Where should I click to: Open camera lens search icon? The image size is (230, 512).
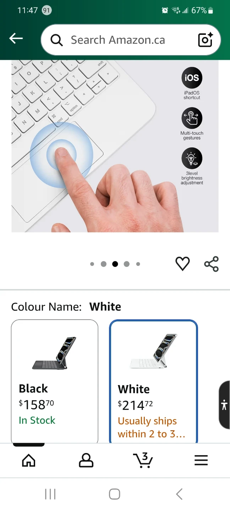[x=205, y=39]
